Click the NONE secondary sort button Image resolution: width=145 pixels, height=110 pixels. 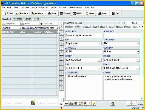30,24
